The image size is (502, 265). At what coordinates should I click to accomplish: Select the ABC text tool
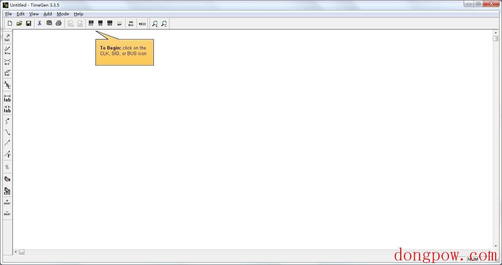pyautogui.click(x=7, y=85)
